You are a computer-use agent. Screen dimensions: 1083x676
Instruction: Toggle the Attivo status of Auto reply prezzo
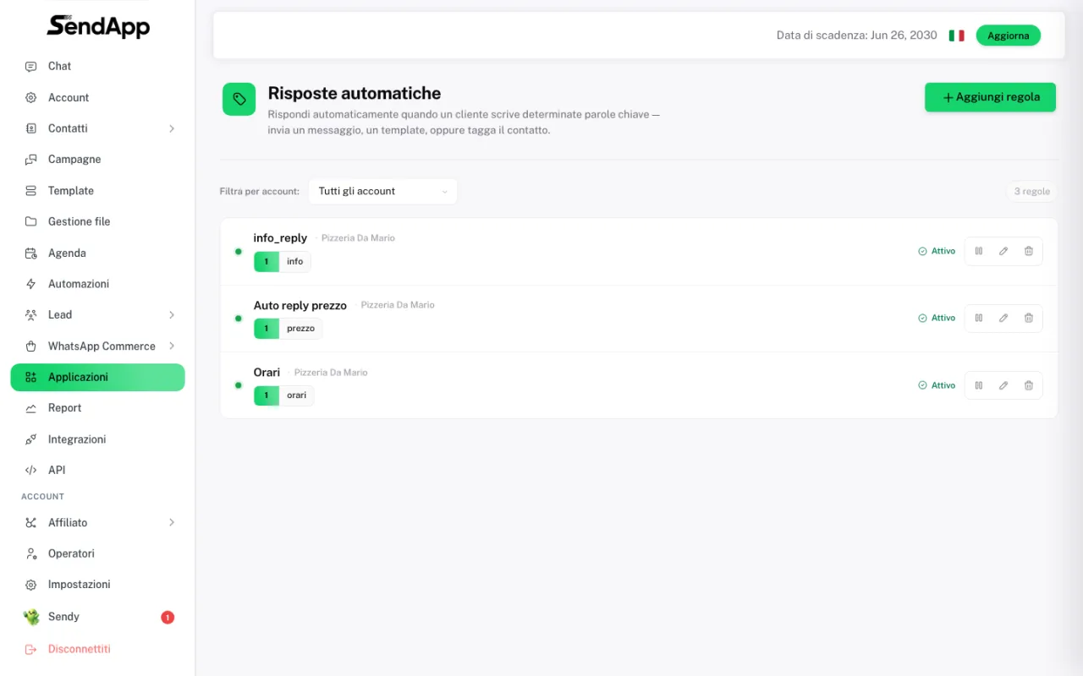click(937, 318)
